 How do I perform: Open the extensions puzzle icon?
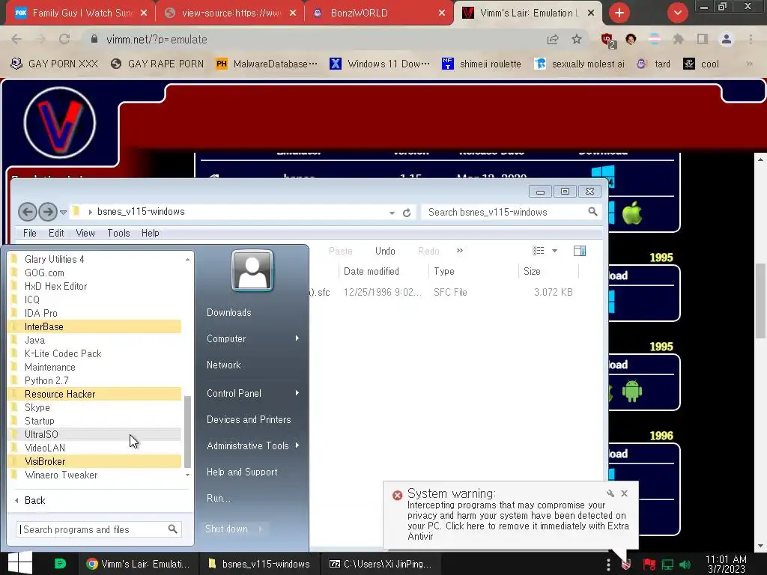click(678, 39)
